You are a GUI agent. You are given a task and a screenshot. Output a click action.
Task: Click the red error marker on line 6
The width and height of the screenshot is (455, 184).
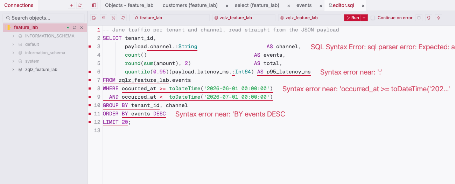click(90, 72)
